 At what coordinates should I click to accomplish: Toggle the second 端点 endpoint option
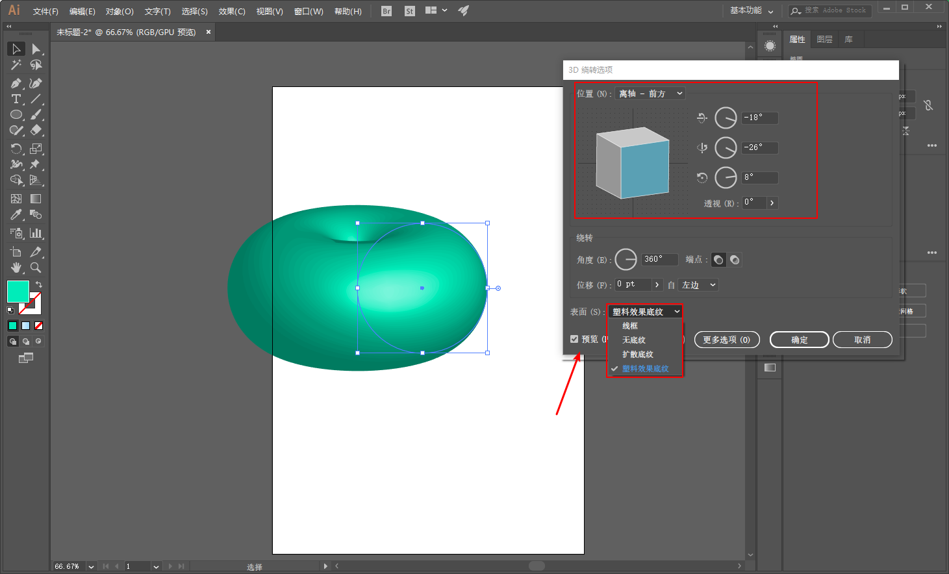(x=735, y=259)
